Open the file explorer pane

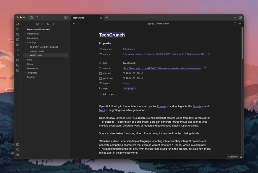[31, 17]
